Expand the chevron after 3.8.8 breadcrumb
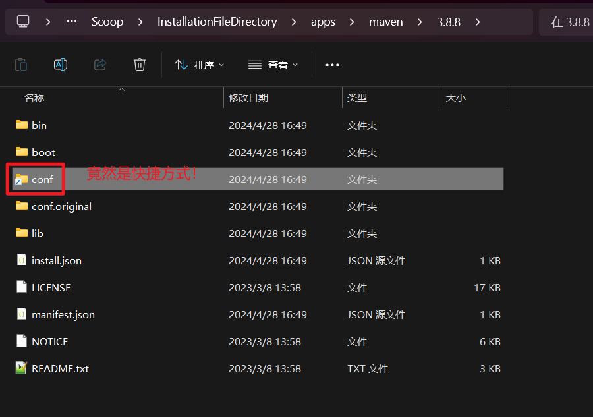Image resolution: width=593 pixels, height=417 pixels. pos(477,22)
